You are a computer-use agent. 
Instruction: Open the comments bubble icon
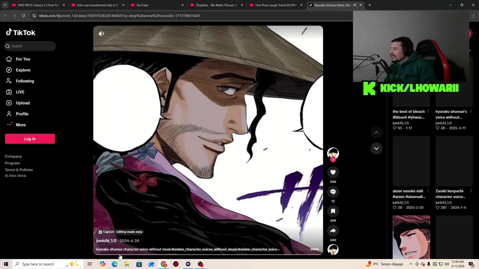coord(333,192)
